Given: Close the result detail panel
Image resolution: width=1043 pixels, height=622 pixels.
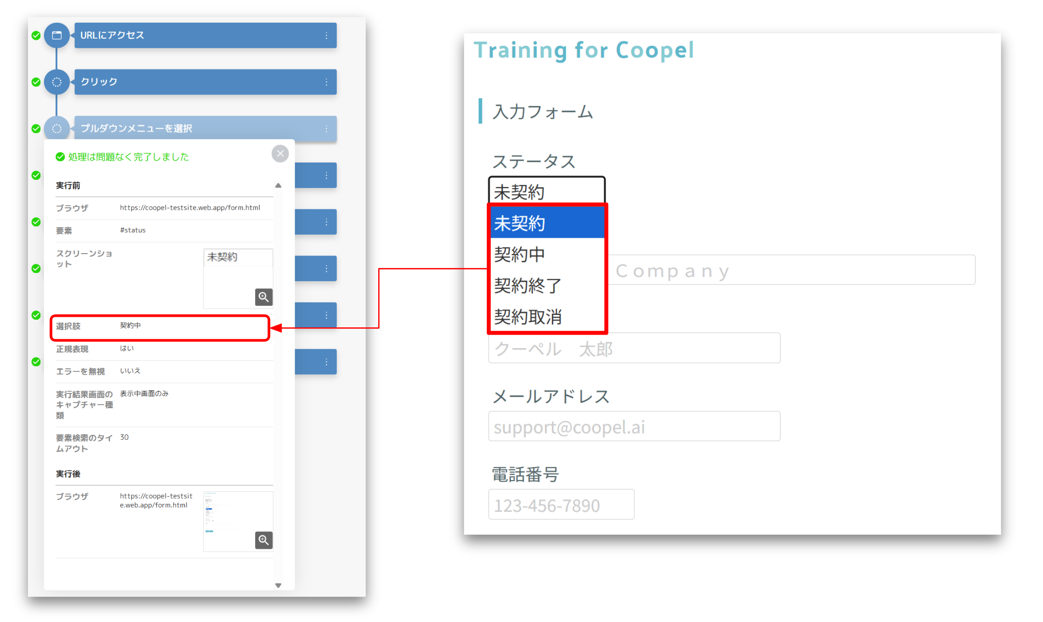Looking at the screenshot, I should pos(280,154).
